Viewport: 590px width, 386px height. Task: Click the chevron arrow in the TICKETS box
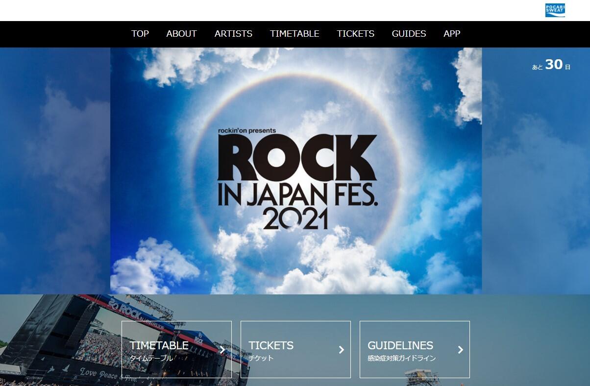point(342,350)
